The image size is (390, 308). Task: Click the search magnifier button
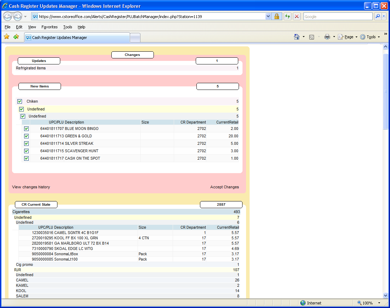pos(378,17)
